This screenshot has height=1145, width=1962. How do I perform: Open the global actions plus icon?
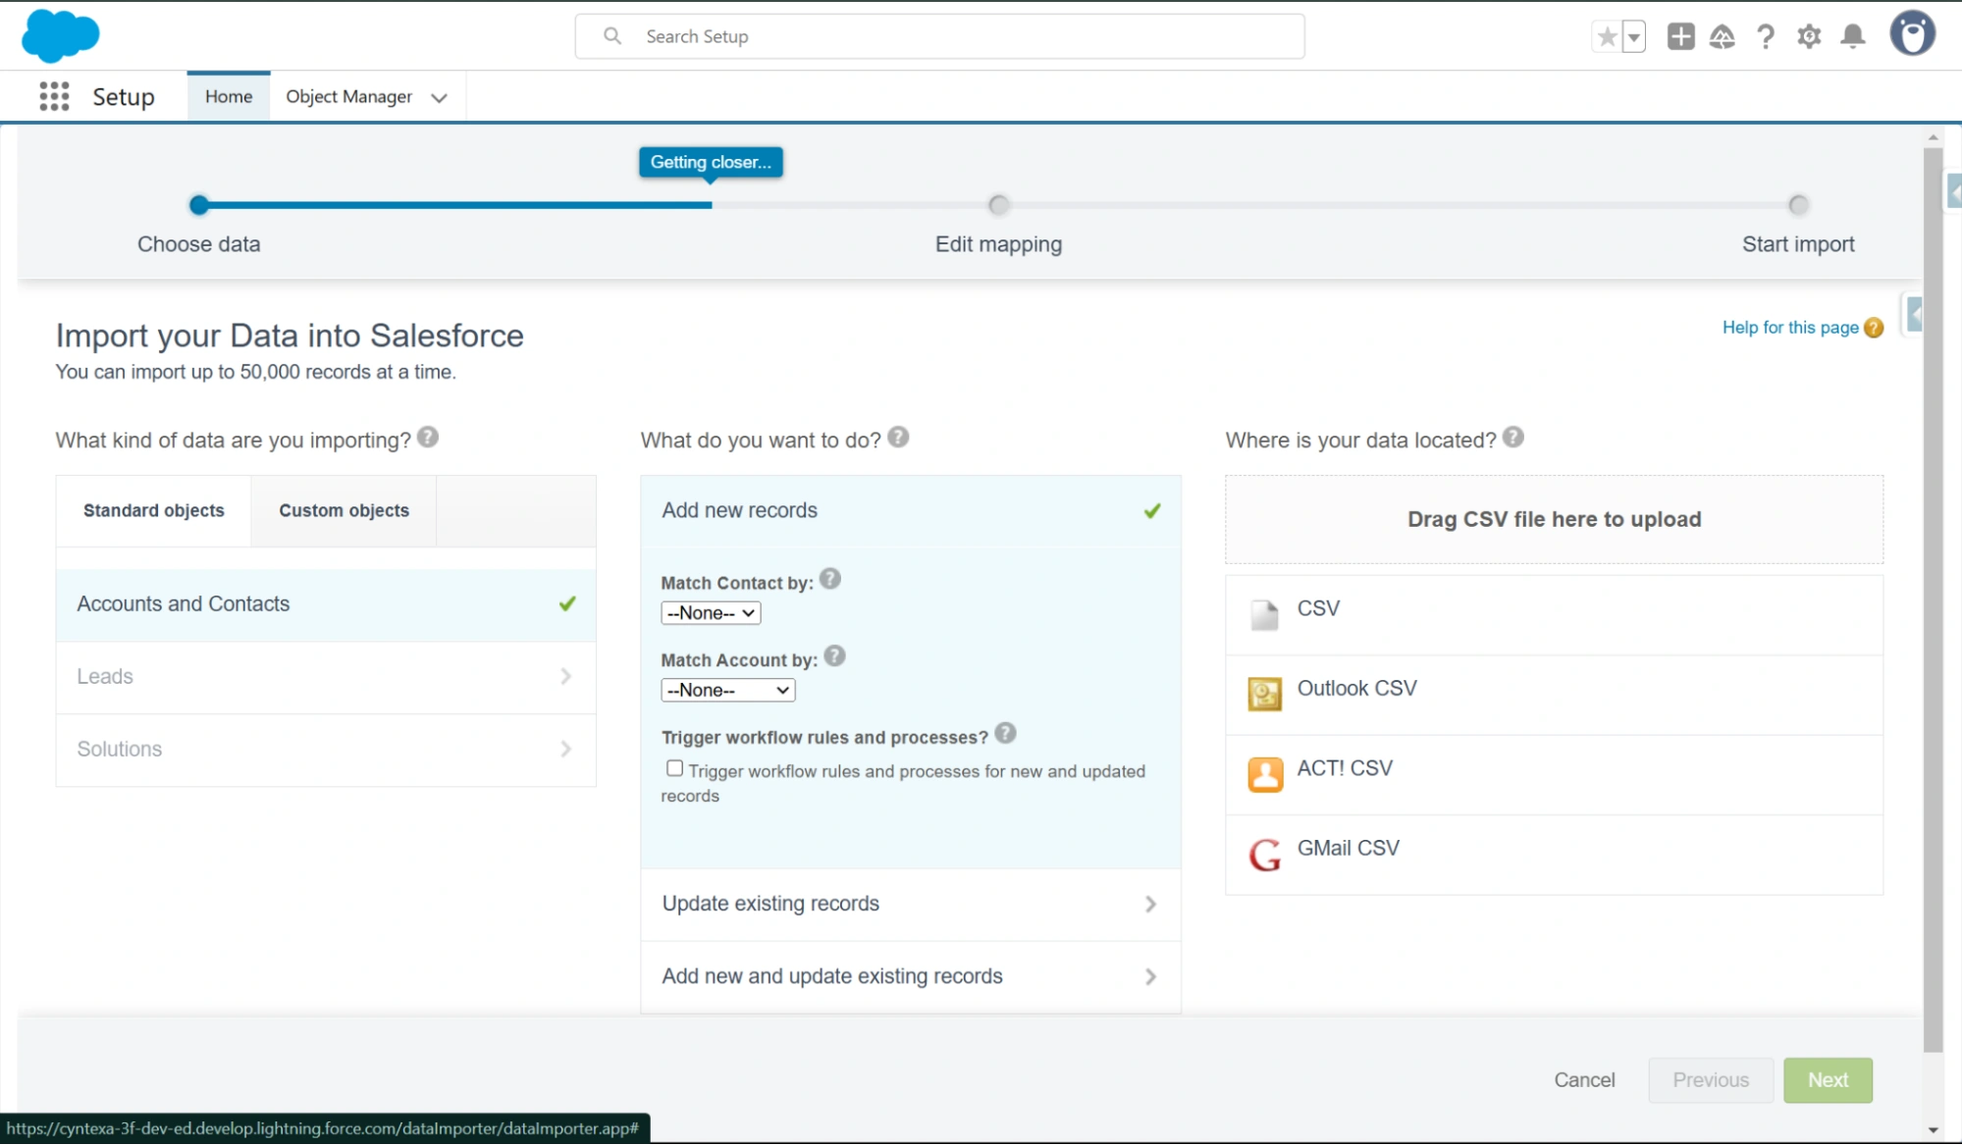pyautogui.click(x=1680, y=36)
